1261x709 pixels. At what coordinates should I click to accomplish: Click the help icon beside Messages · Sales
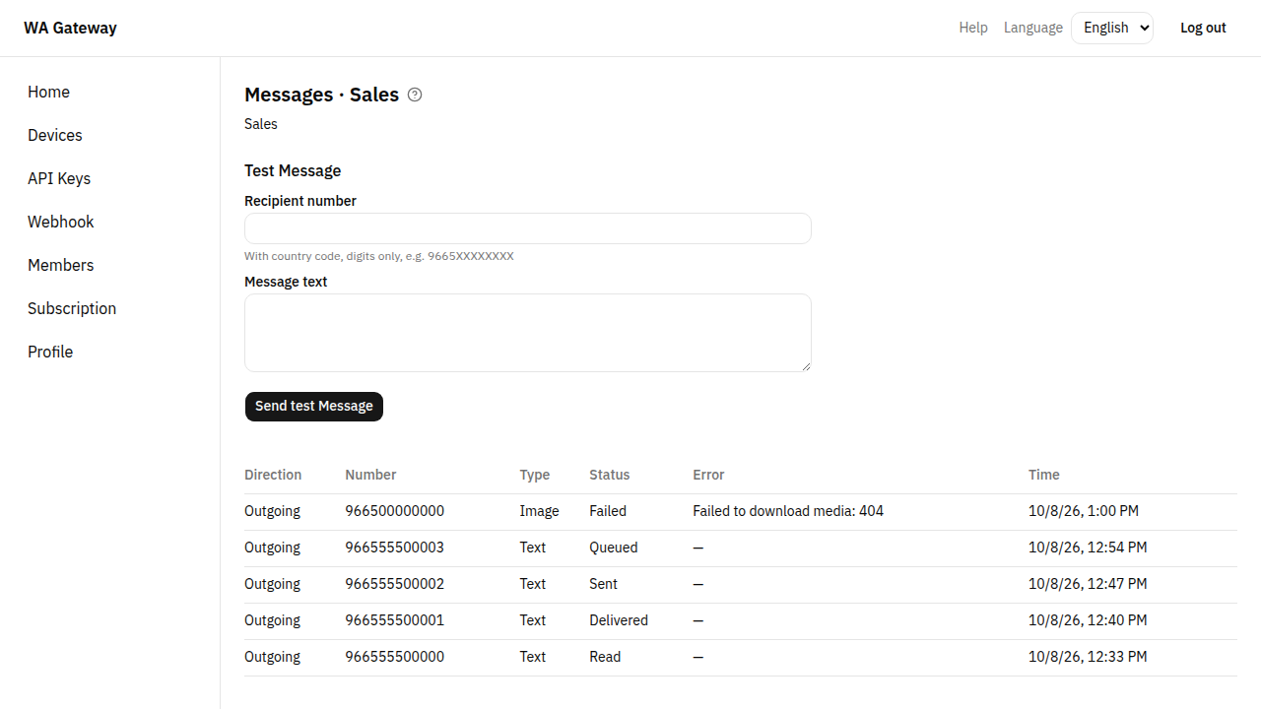[415, 95]
